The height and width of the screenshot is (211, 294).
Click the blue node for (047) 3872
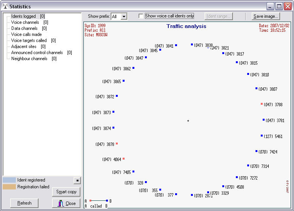117,96
